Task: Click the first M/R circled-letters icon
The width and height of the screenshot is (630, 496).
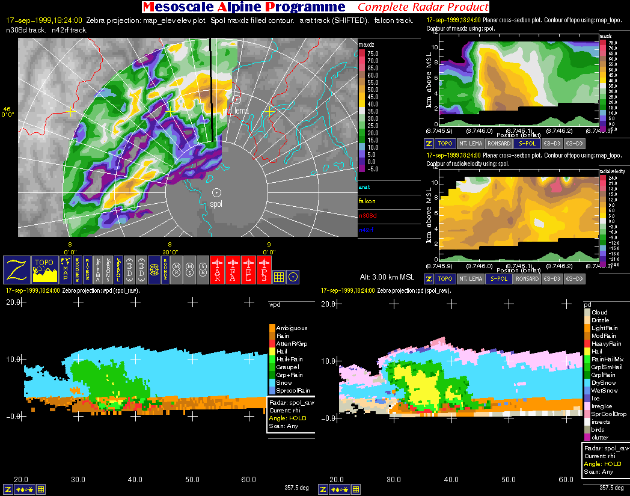Action: [x=176, y=270]
